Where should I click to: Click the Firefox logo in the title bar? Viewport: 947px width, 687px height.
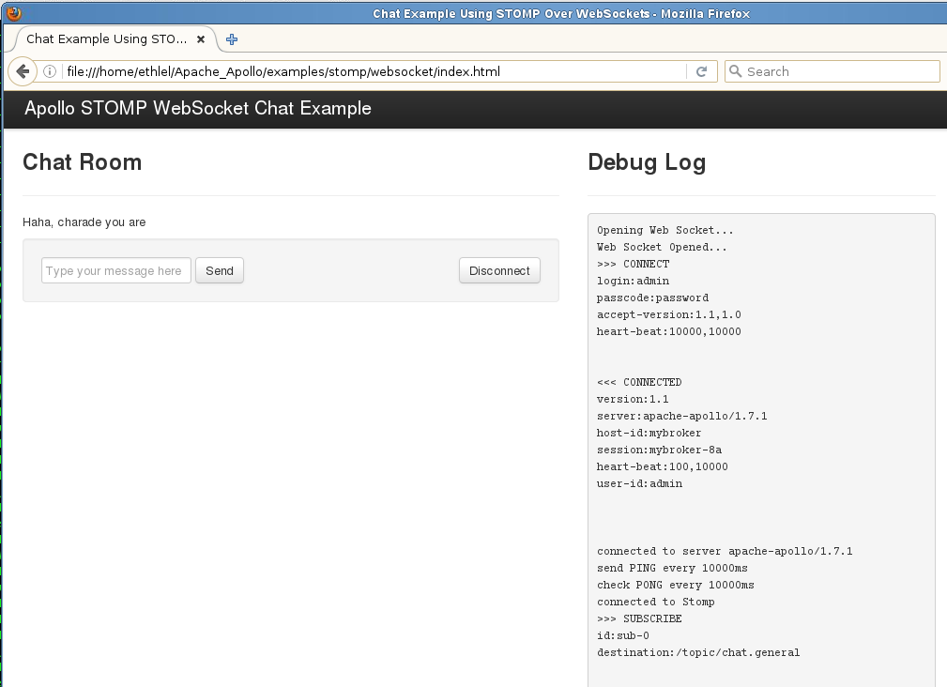pyautogui.click(x=13, y=13)
